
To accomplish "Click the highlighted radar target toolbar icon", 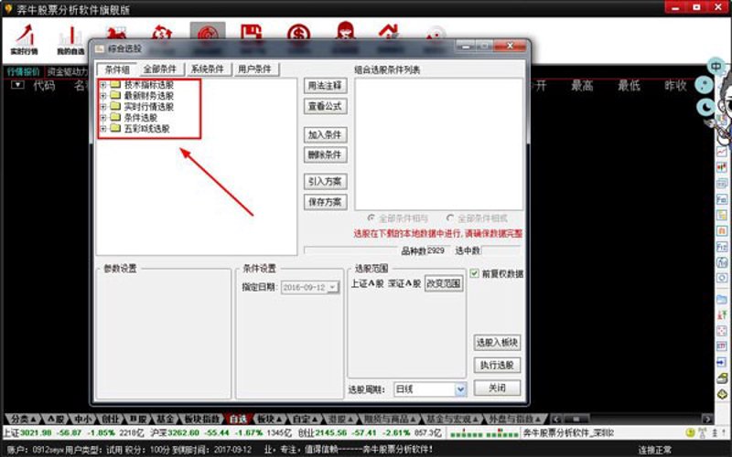I will tap(208, 32).
